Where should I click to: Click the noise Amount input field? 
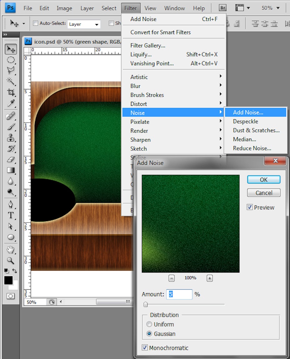pos(179,294)
